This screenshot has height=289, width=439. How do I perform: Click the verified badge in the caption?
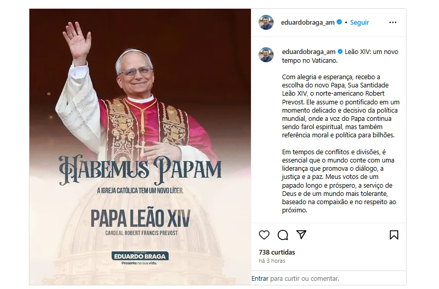click(340, 52)
